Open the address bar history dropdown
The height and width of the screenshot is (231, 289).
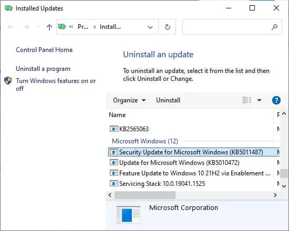click(x=150, y=27)
